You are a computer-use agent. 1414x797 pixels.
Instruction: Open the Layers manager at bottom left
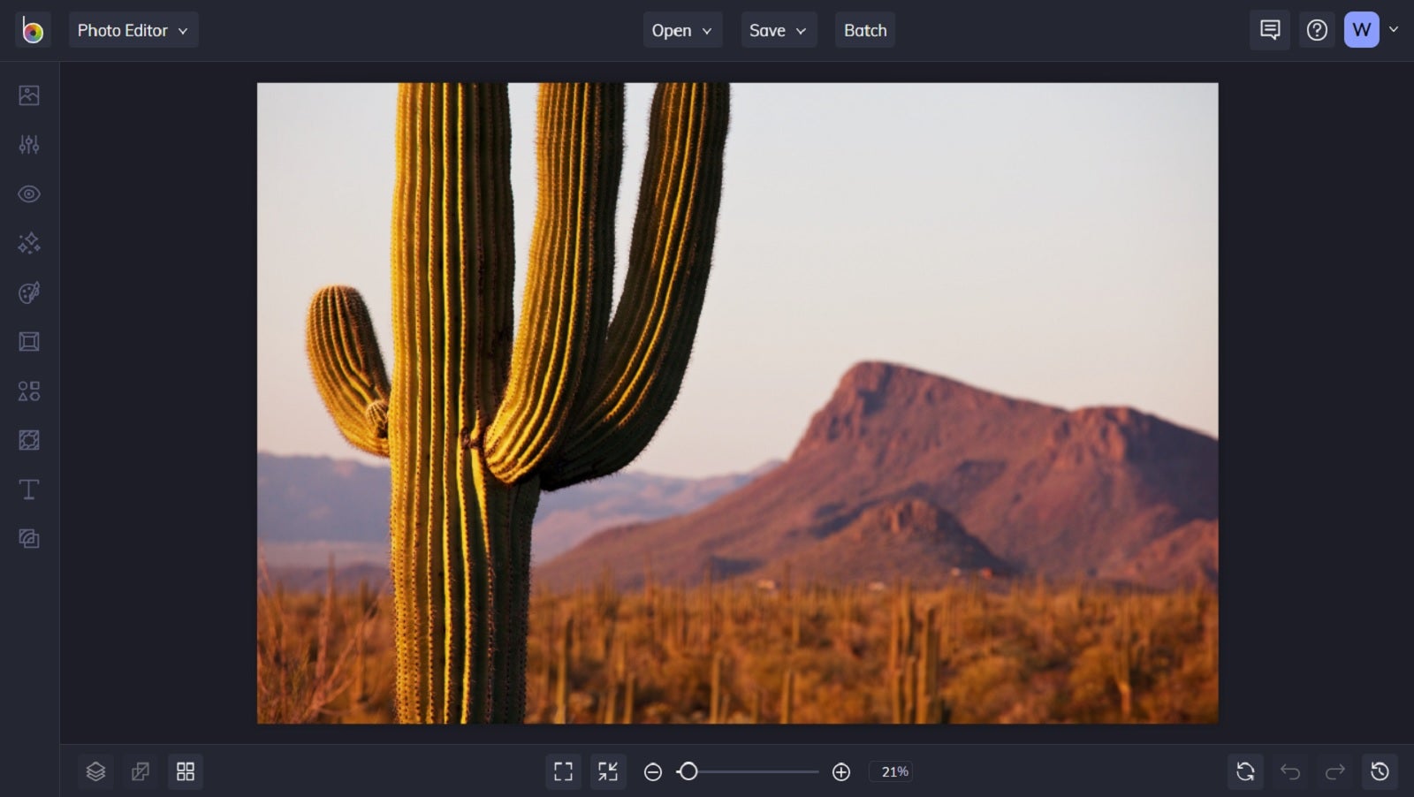point(95,770)
